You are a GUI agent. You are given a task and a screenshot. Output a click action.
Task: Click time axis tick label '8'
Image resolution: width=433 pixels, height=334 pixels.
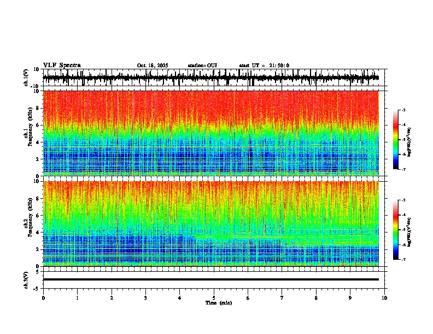click(316, 298)
